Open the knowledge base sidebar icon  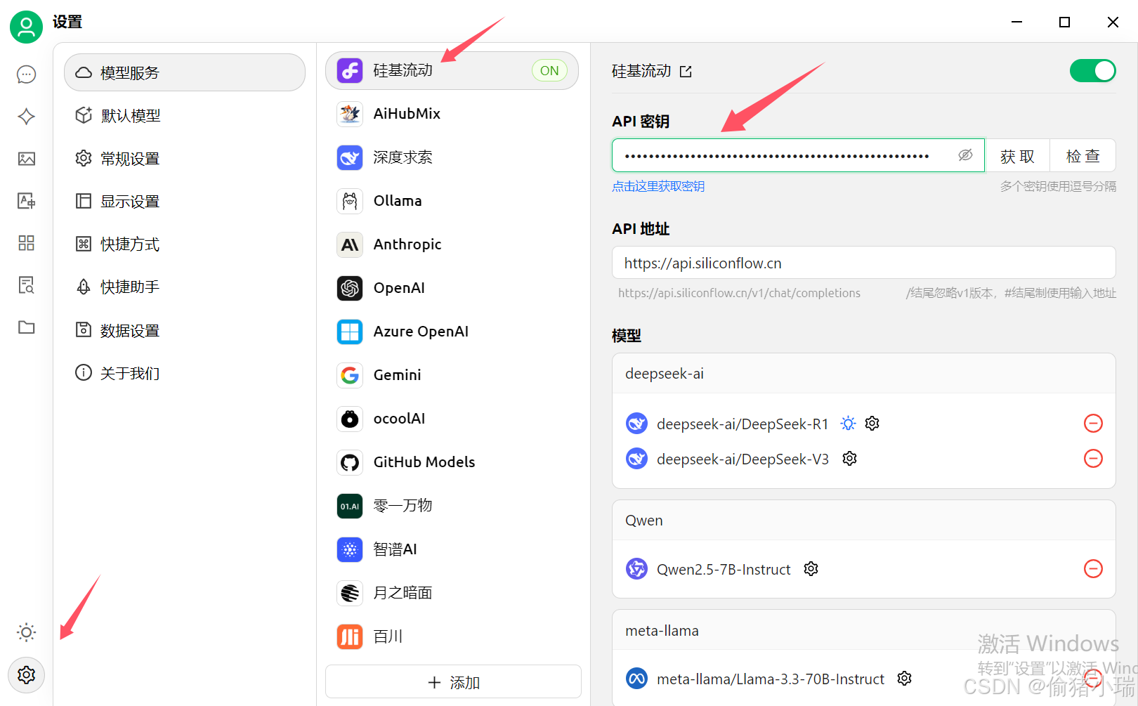(26, 285)
